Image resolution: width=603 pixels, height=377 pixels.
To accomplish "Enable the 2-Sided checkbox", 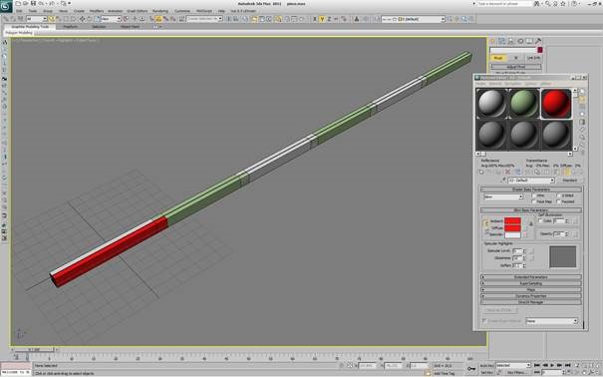I will pyautogui.click(x=559, y=195).
